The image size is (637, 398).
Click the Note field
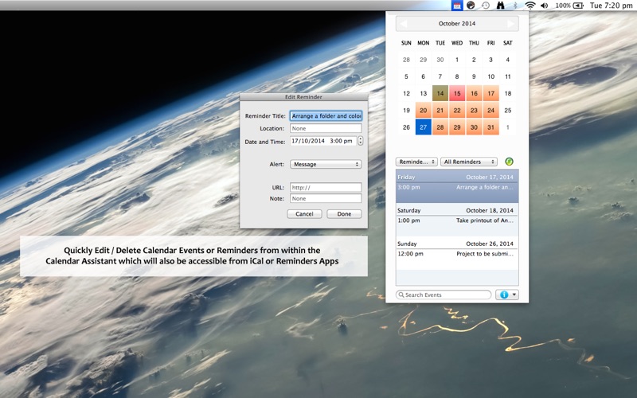coord(326,198)
